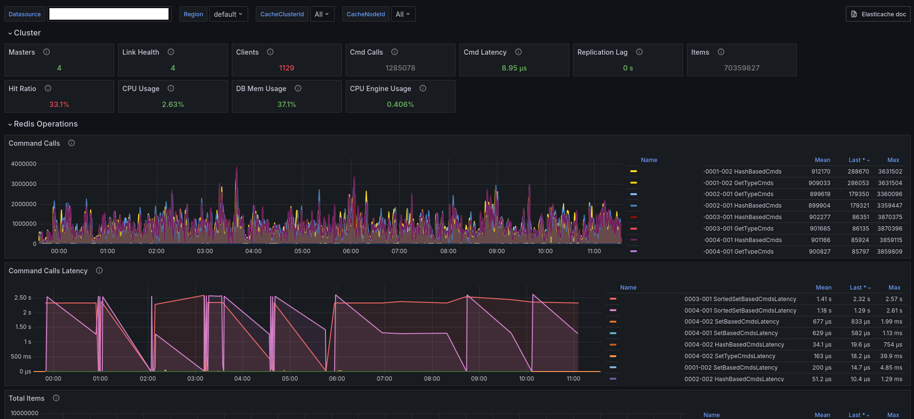Image resolution: width=914 pixels, height=419 pixels.
Task: Toggle 0003-001 SortedSetBasedCmdsLatency series visibility
Action: (x=740, y=299)
